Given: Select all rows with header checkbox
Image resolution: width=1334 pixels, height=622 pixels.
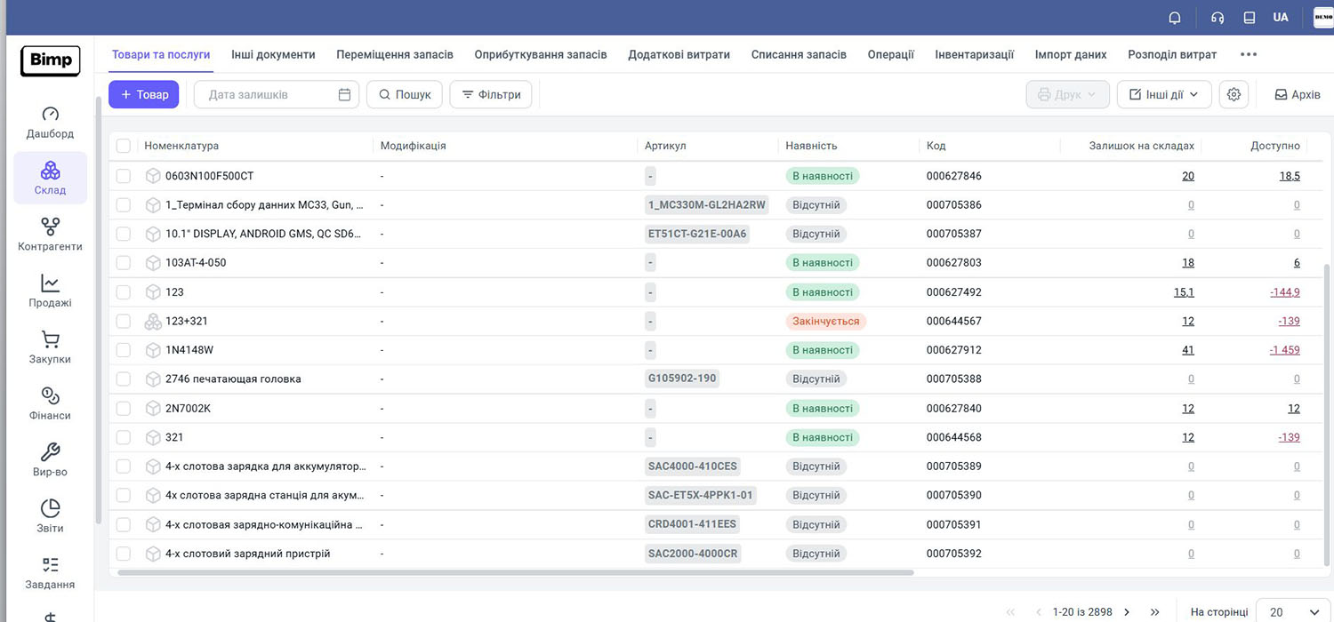Looking at the screenshot, I should [124, 146].
